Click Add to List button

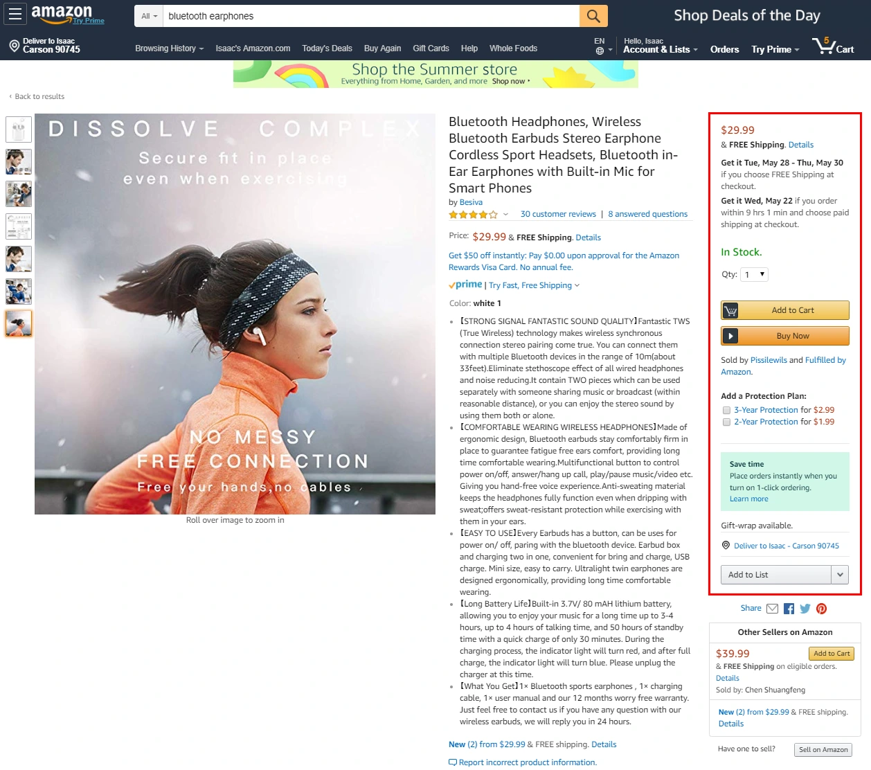tap(775, 575)
